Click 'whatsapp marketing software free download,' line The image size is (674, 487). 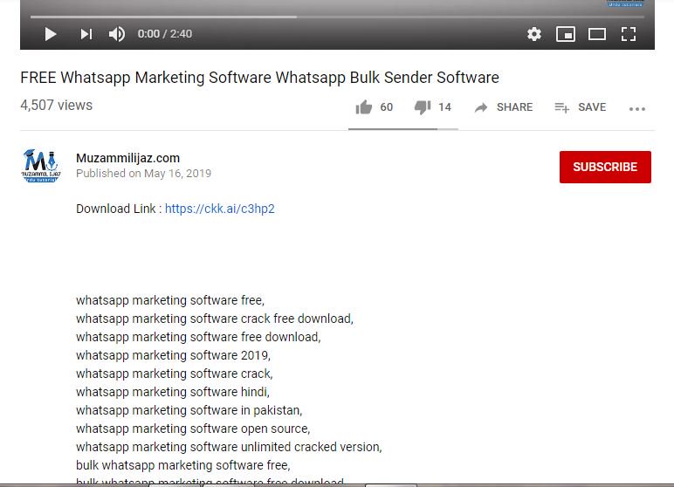tap(198, 337)
